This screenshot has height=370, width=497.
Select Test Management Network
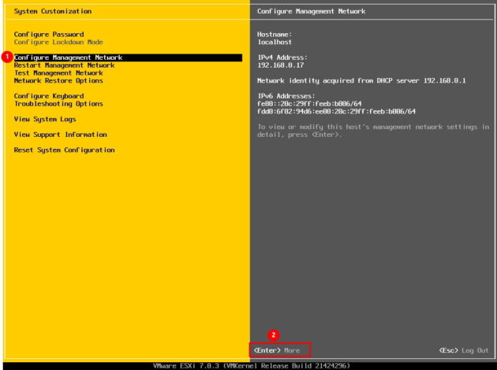[x=58, y=73]
